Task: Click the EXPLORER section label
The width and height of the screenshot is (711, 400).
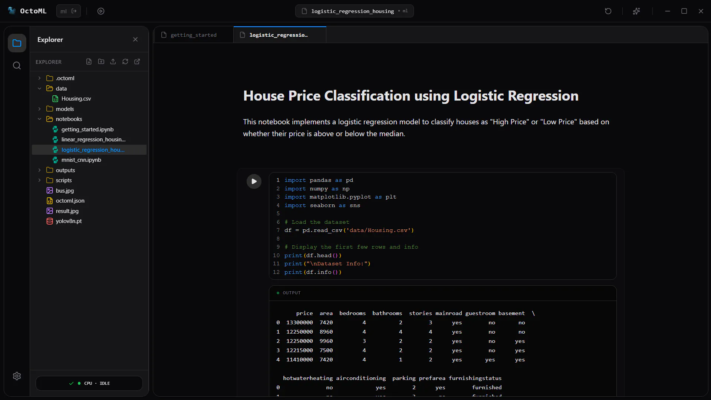Action: point(49,62)
